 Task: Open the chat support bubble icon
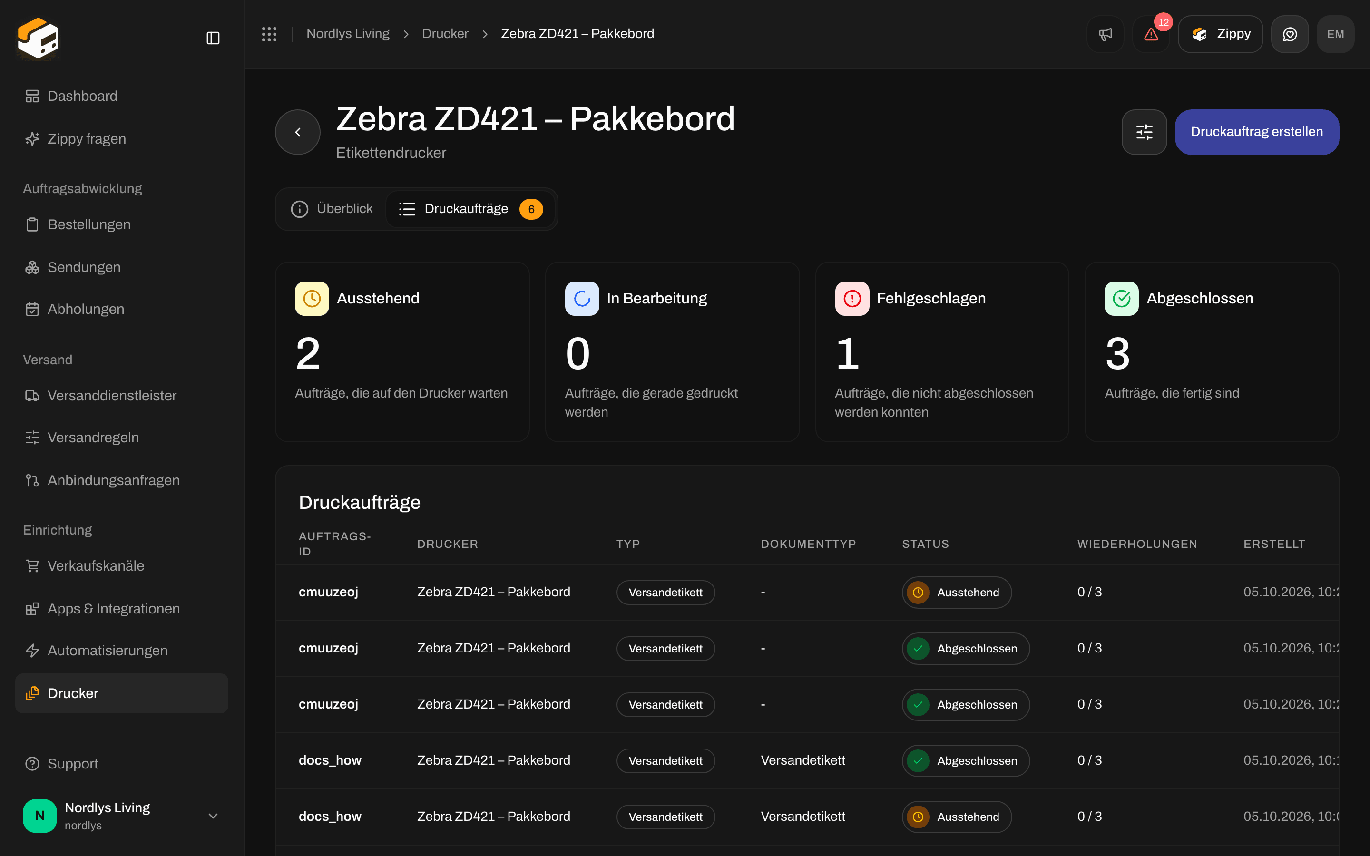(x=1290, y=34)
